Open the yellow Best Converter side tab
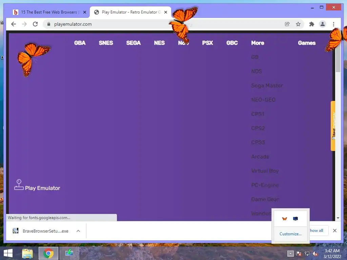Viewport: 347px width, 260px height. point(333,126)
